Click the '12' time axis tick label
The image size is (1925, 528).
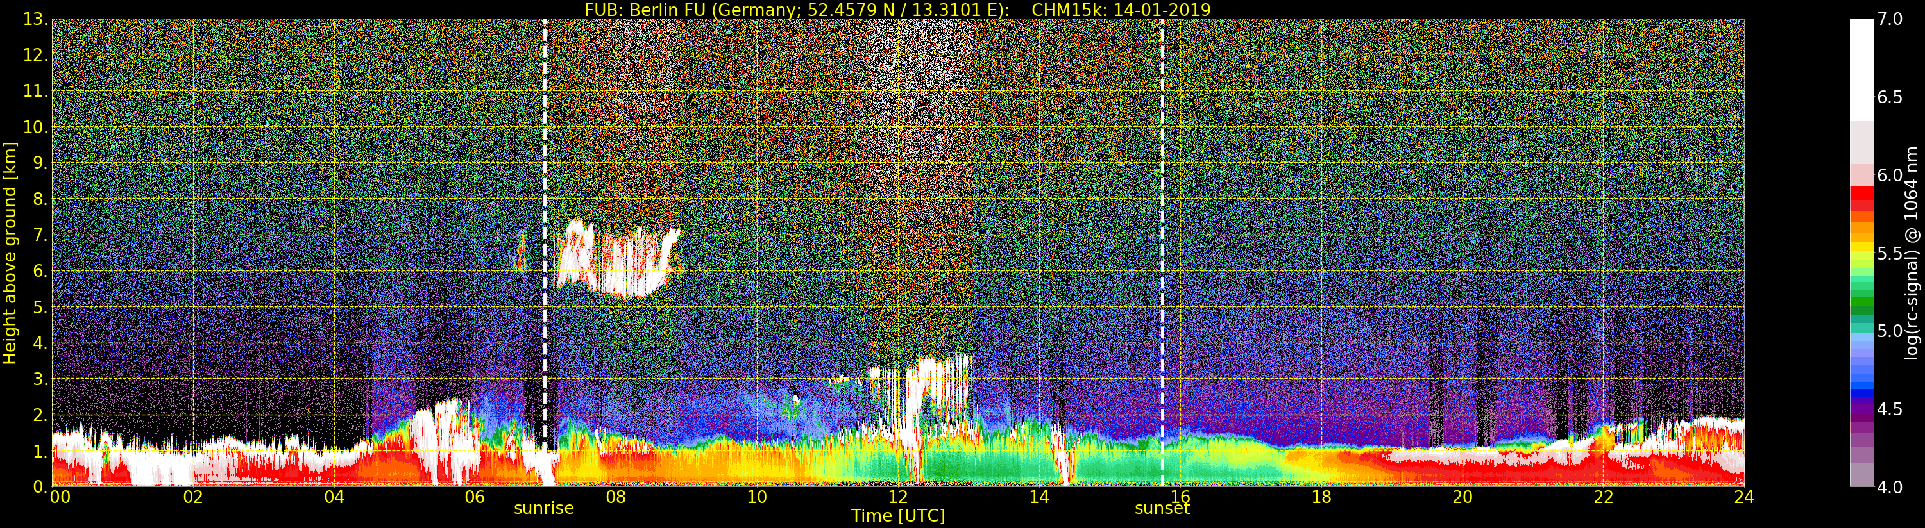(898, 497)
